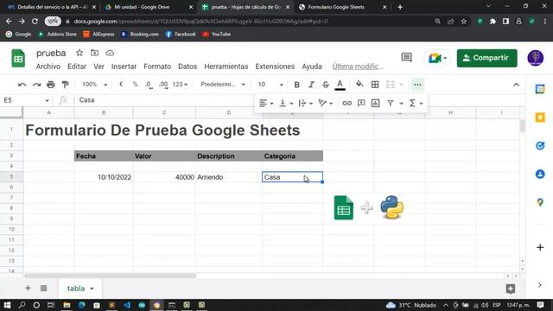Hide menus with collapse arrow
Screen dimensions: 553x311
[x=517, y=85]
